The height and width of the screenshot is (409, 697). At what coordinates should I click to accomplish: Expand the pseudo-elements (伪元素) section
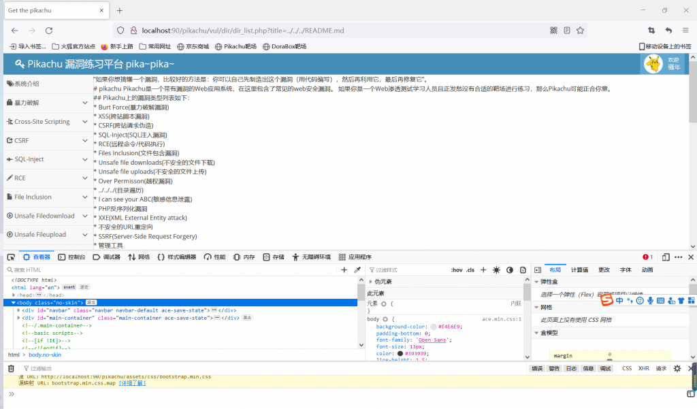click(x=371, y=282)
